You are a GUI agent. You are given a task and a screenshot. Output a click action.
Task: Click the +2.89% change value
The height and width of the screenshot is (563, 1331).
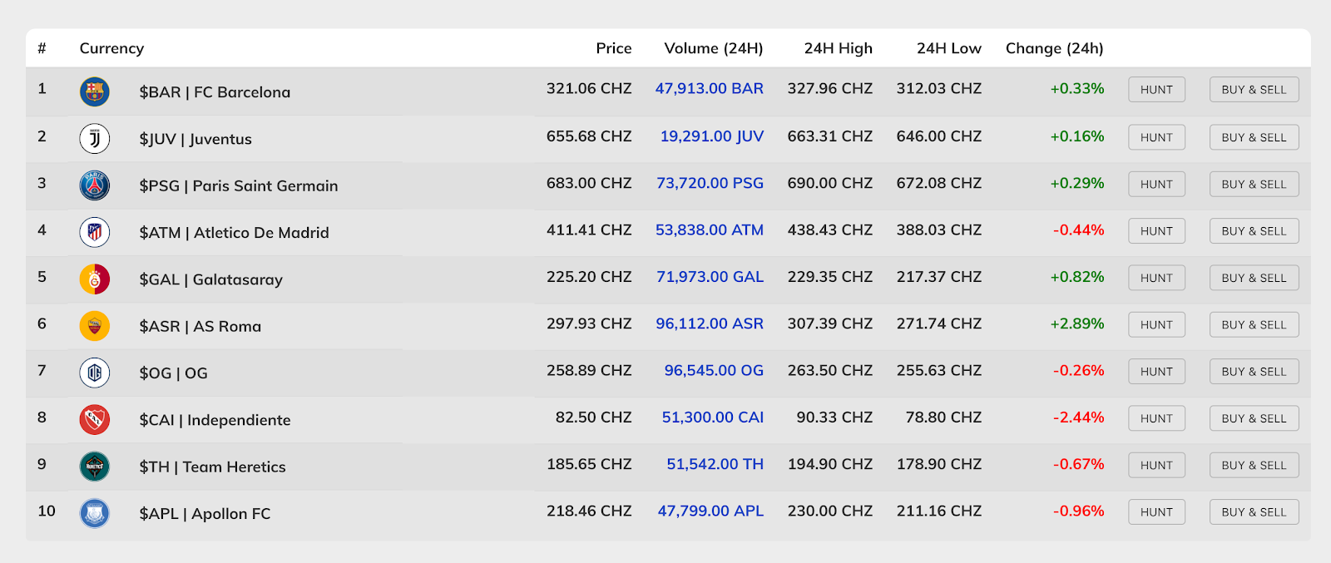(1077, 323)
